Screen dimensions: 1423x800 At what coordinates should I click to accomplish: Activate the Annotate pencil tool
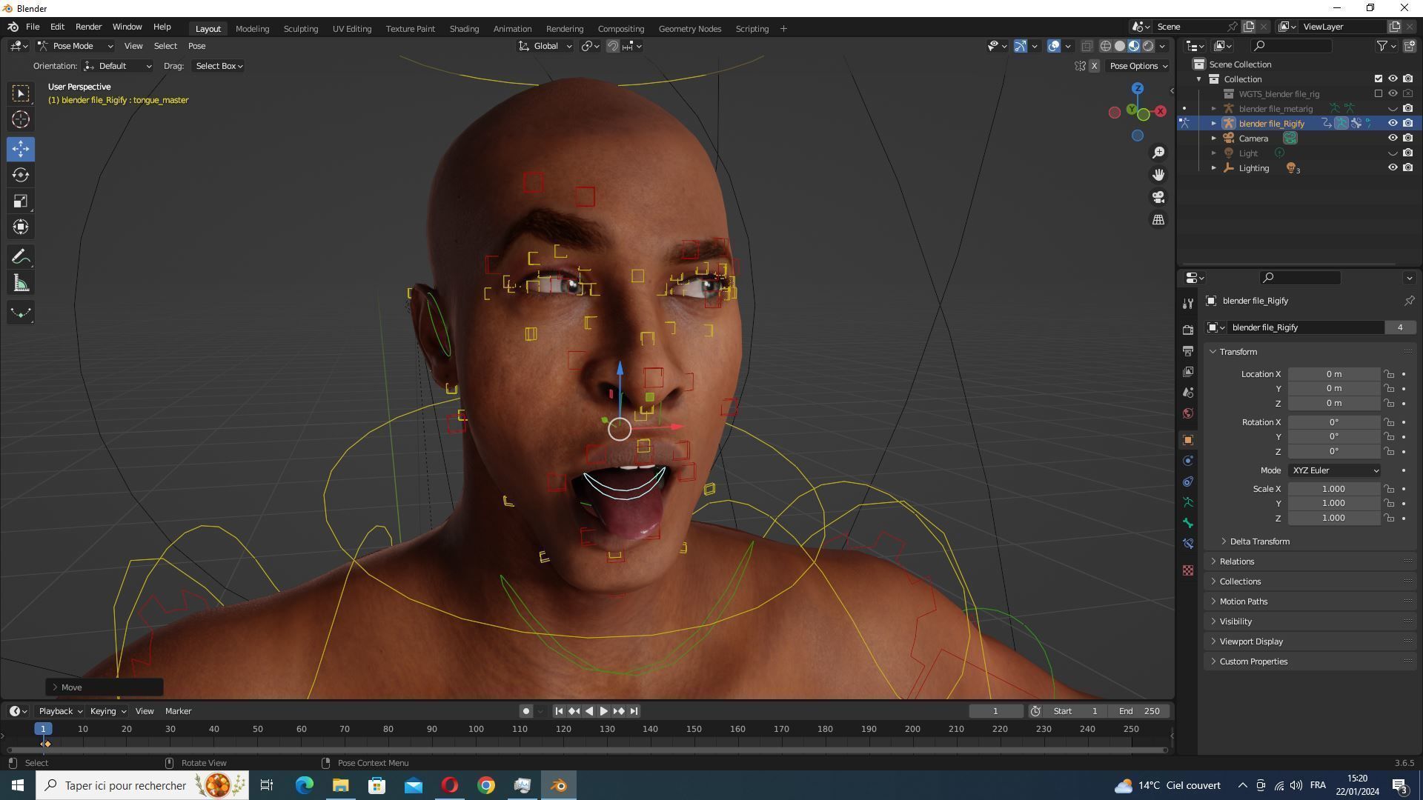[21, 257]
